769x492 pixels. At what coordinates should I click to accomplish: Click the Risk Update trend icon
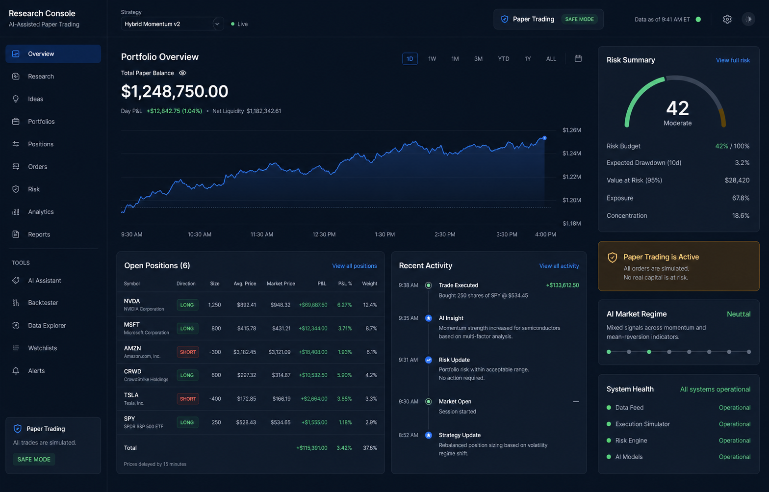428,360
